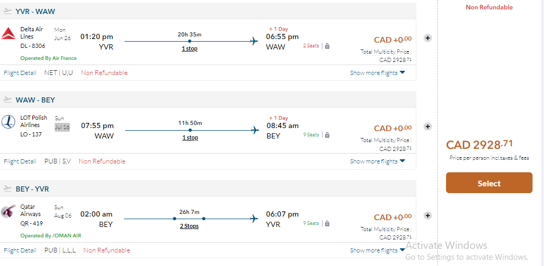Click the LOT Polish Airlines logo
Viewport: 544px width, 266px height.
9,122
